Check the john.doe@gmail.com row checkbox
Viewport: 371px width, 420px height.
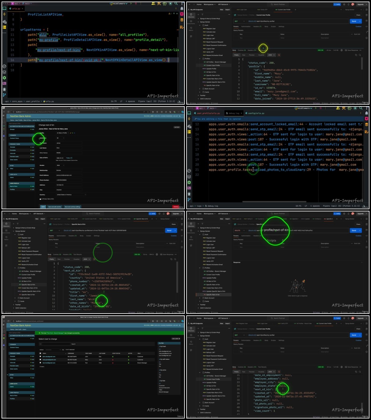click(40, 356)
